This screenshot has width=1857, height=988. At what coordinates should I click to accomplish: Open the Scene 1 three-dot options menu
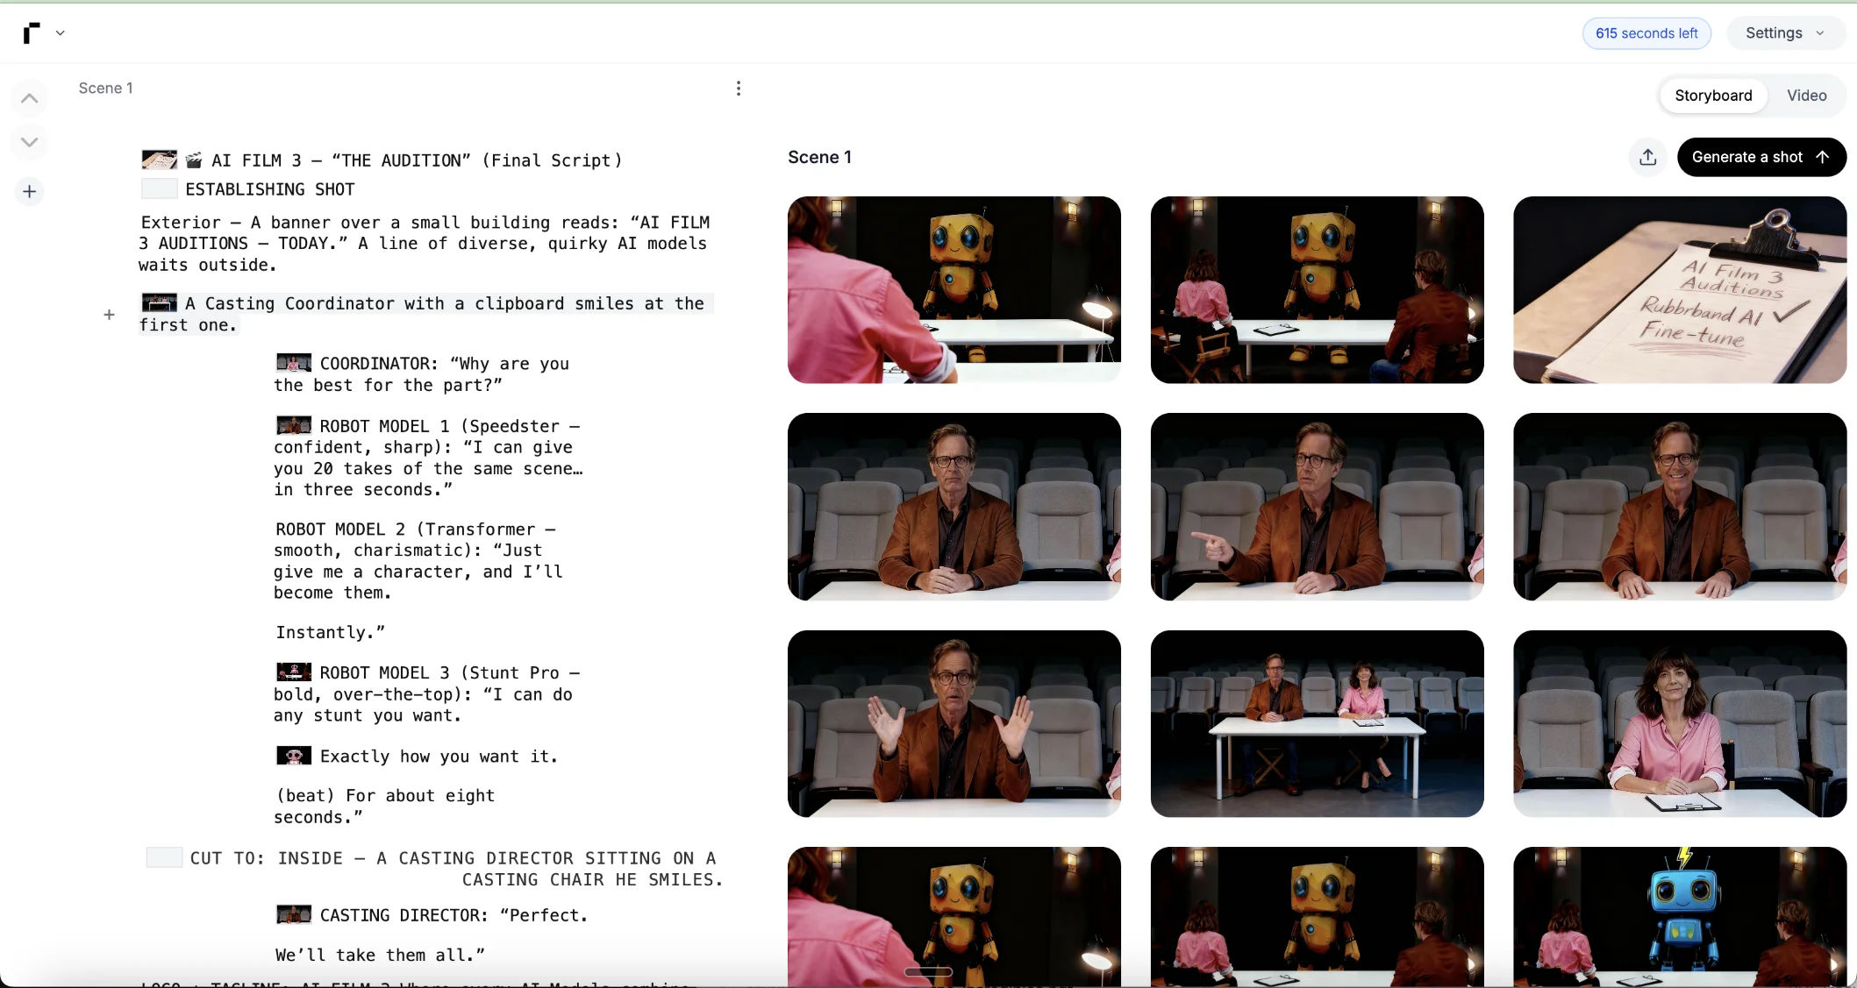738,88
